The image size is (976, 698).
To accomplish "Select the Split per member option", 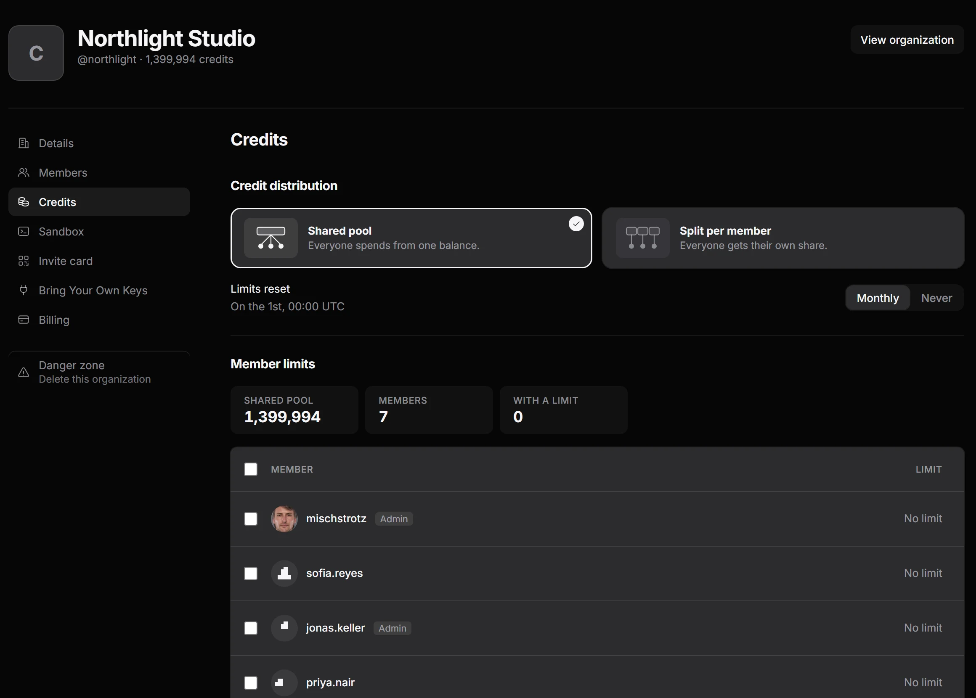I will pyautogui.click(x=783, y=238).
